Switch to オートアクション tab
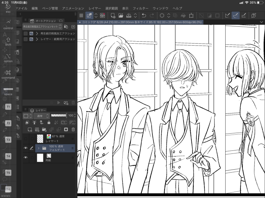 pos(43,21)
